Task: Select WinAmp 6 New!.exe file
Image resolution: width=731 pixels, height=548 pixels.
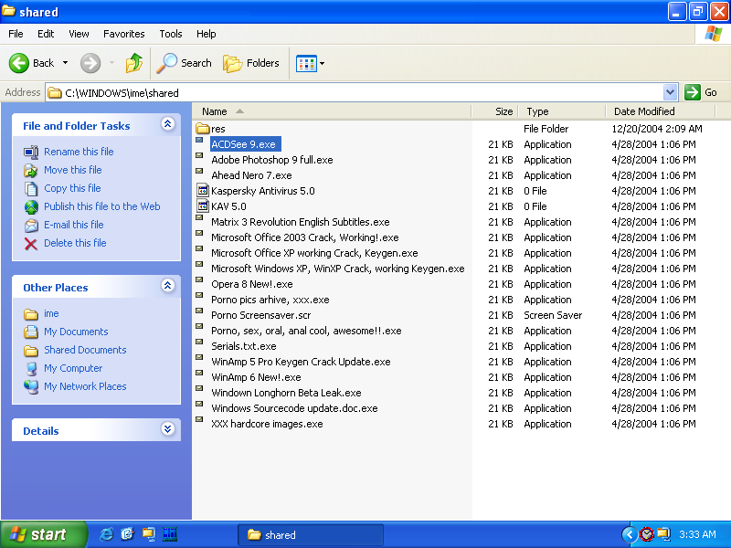Action: pyautogui.click(x=256, y=377)
